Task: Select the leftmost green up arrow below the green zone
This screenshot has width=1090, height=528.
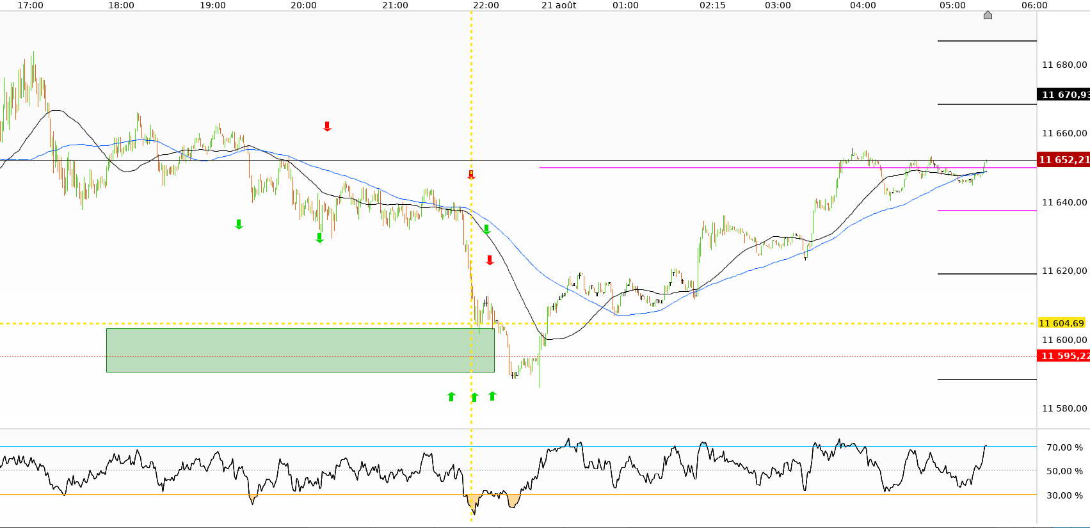Action: click(451, 397)
